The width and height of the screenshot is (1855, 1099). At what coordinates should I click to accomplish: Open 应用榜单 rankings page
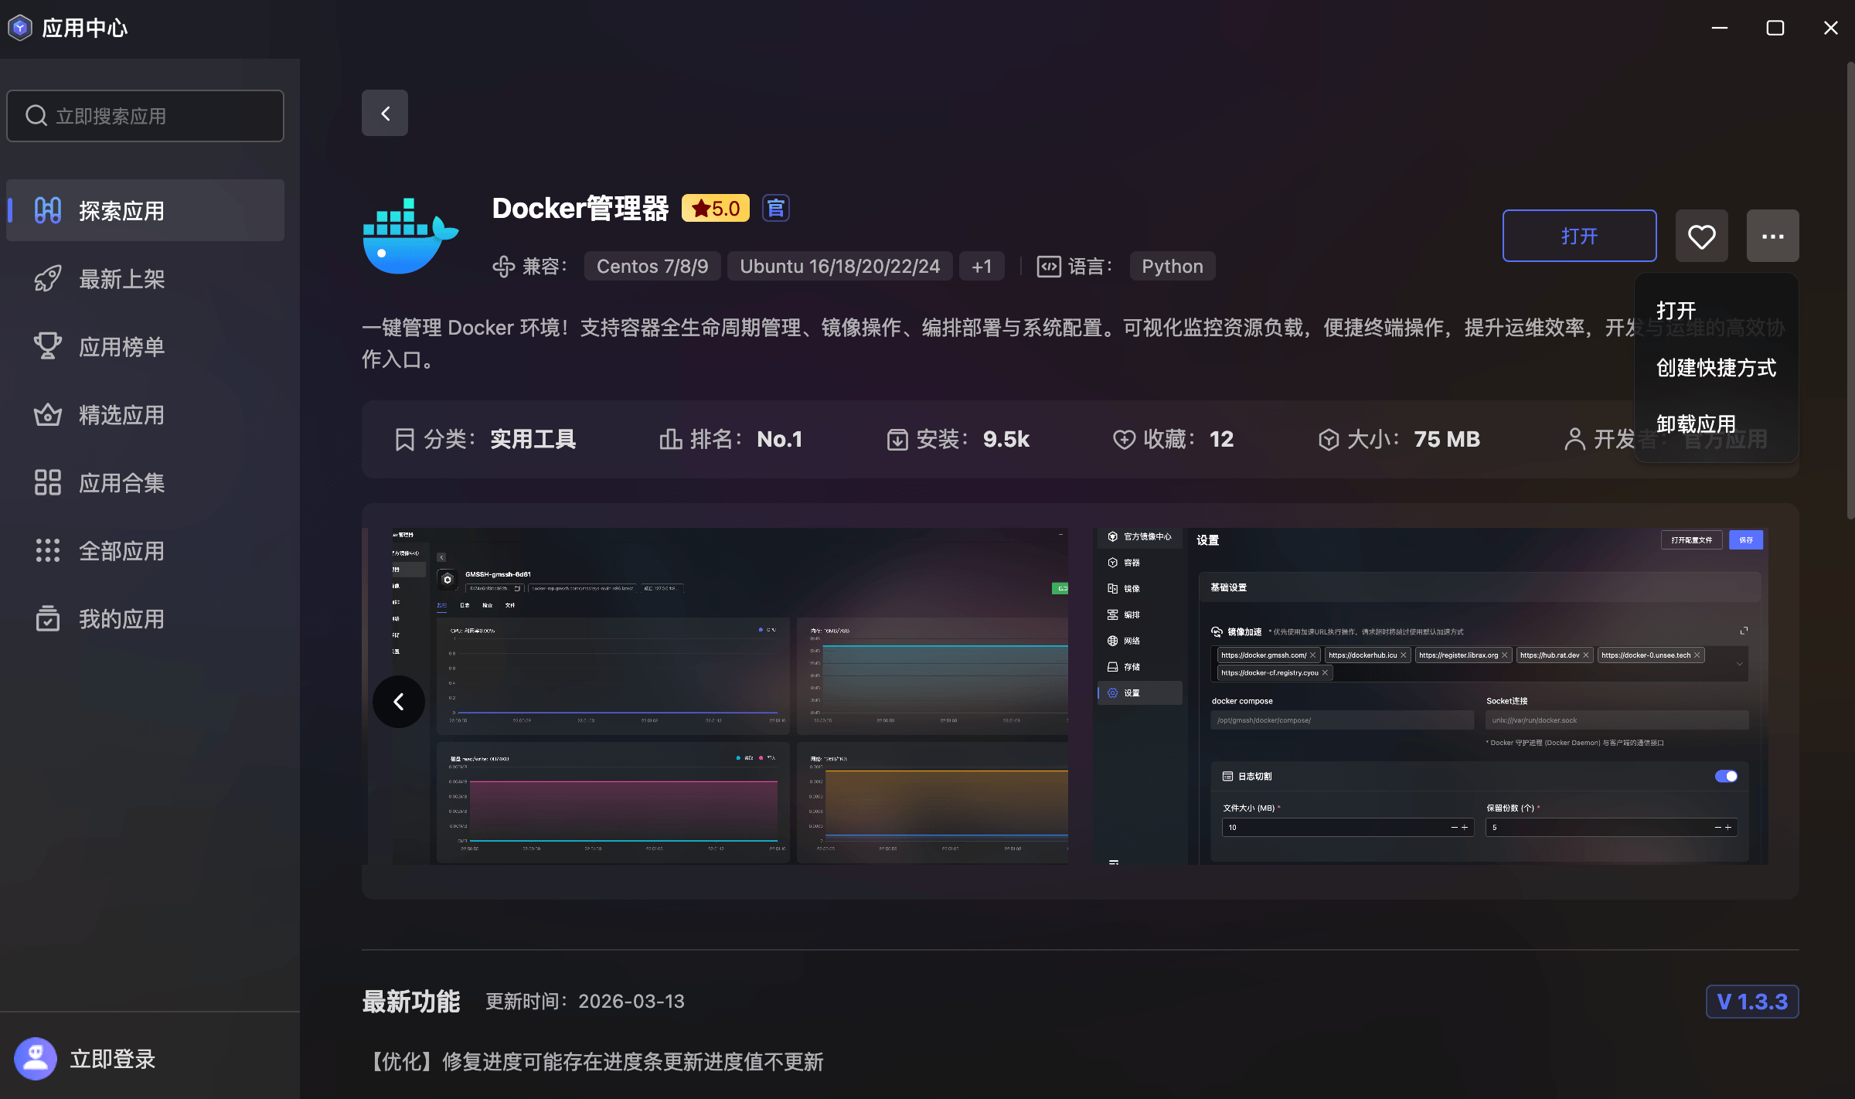[x=145, y=346]
